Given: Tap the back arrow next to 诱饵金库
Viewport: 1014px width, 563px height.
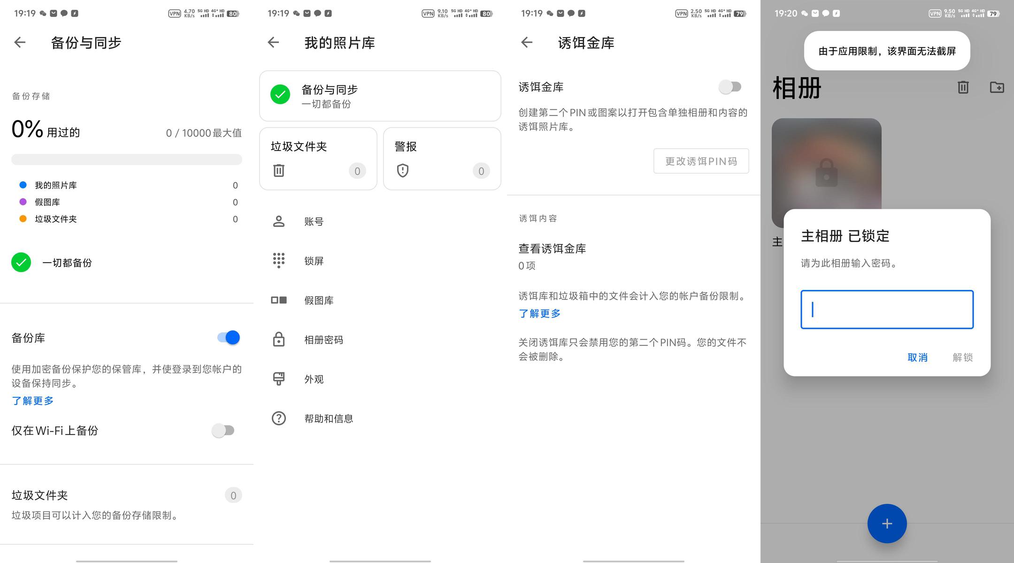Looking at the screenshot, I should coord(527,43).
